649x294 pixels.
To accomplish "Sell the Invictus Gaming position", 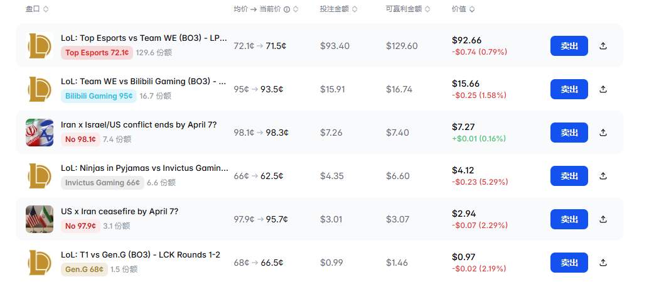I will tap(569, 176).
